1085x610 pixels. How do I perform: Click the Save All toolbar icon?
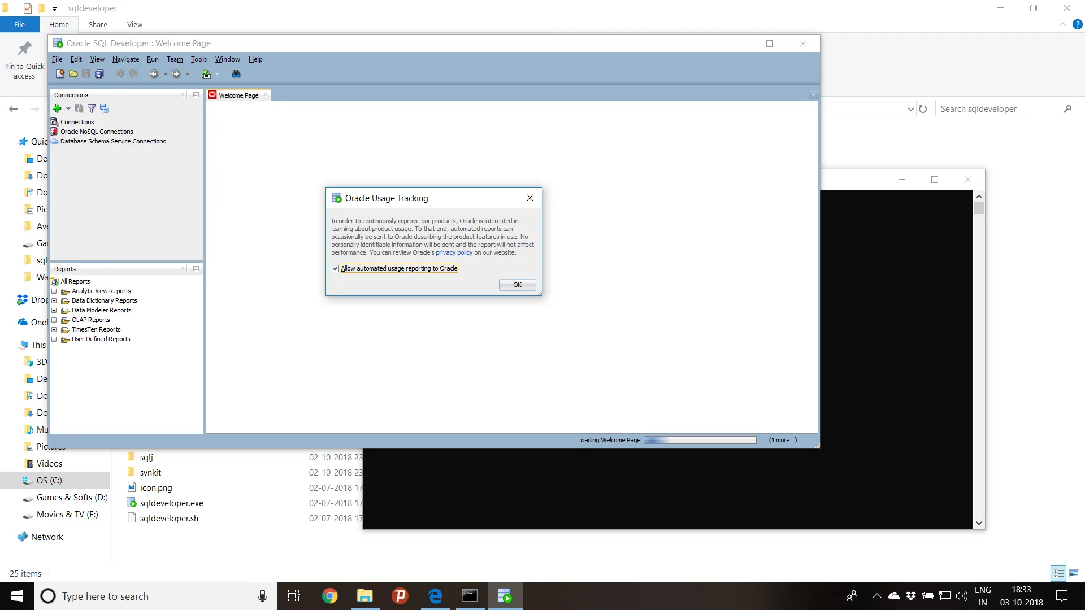(x=99, y=74)
